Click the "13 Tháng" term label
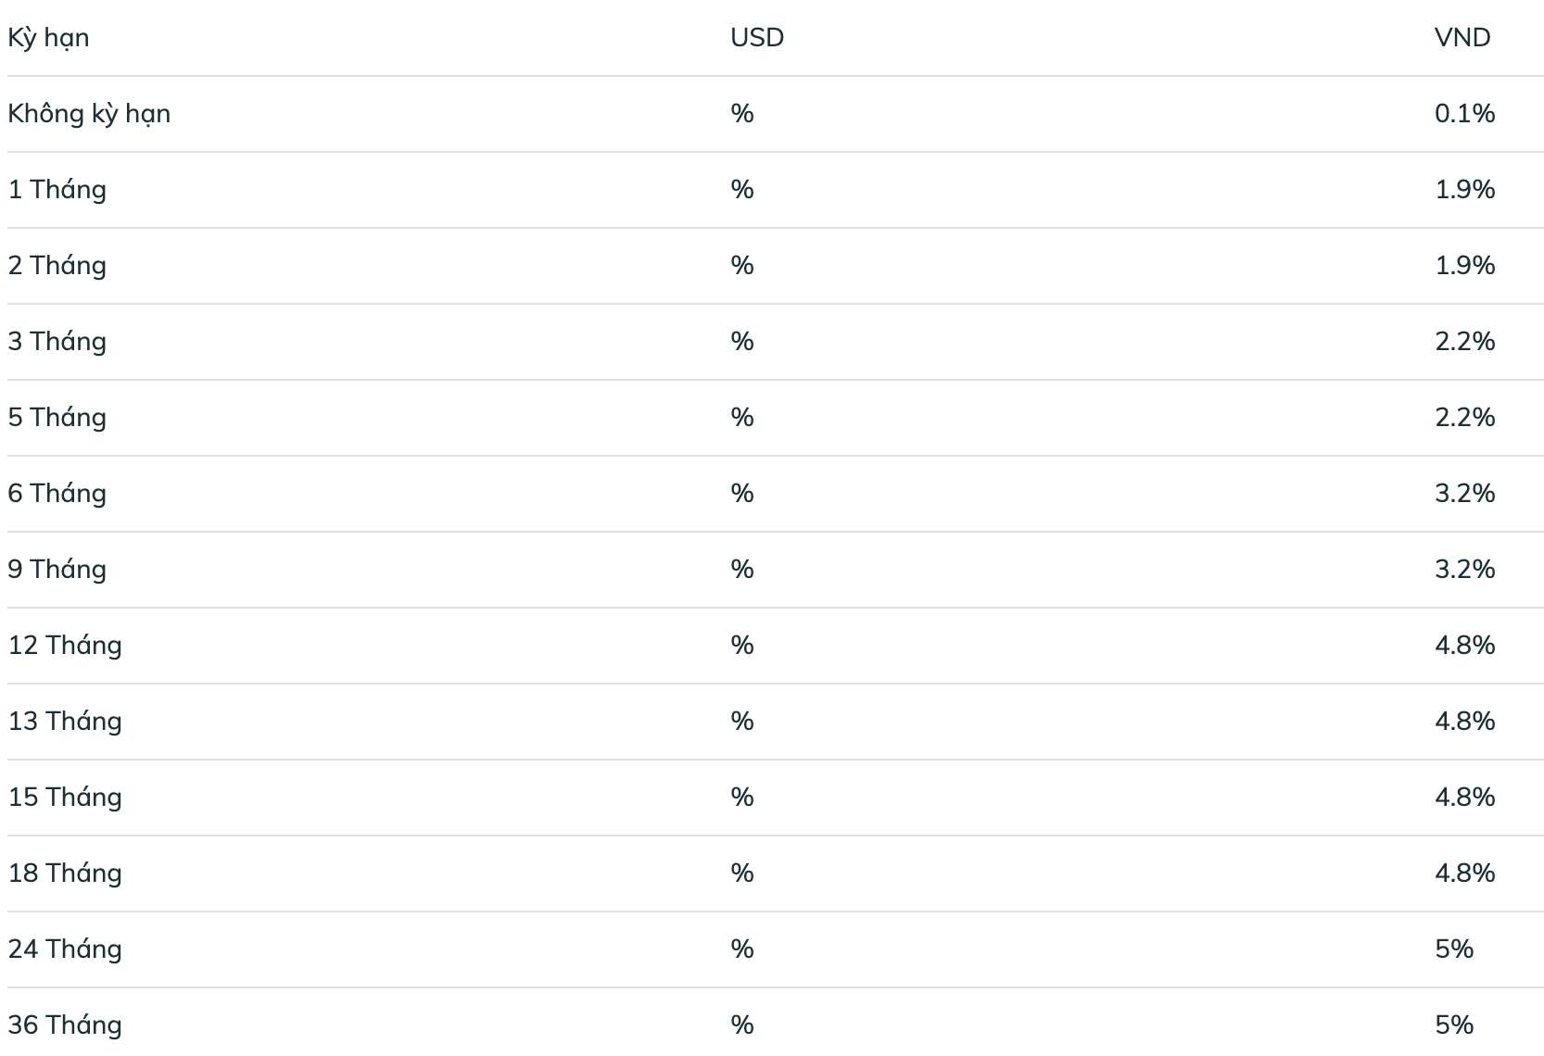Viewport: 1544px width, 1056px height. coord(65,722)
